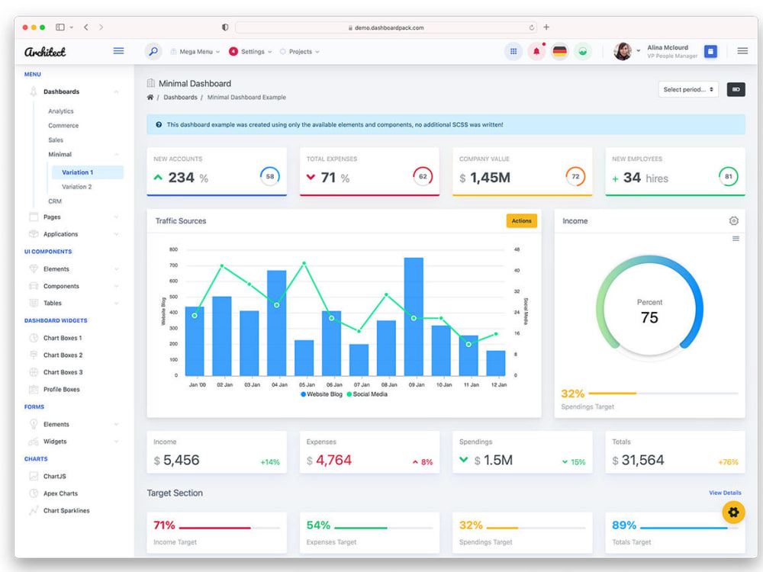Click the 71% Income Target progress bar
Image resolution: width=763 pixels, height=572 pixels.
(x=230, y=528)
